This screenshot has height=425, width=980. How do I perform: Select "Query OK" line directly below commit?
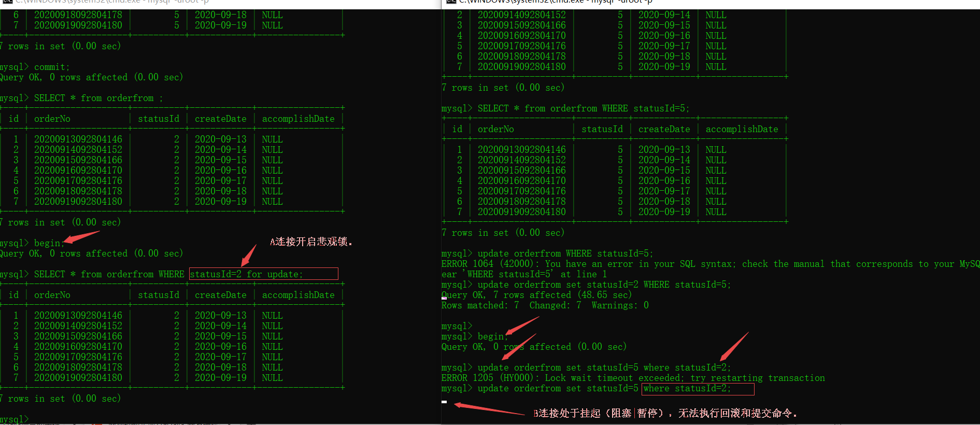coord(91,77)
